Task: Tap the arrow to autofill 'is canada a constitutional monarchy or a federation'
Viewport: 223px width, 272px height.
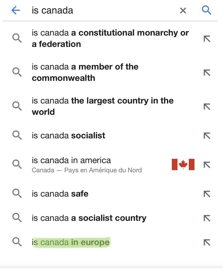Action: pos(207,38)
